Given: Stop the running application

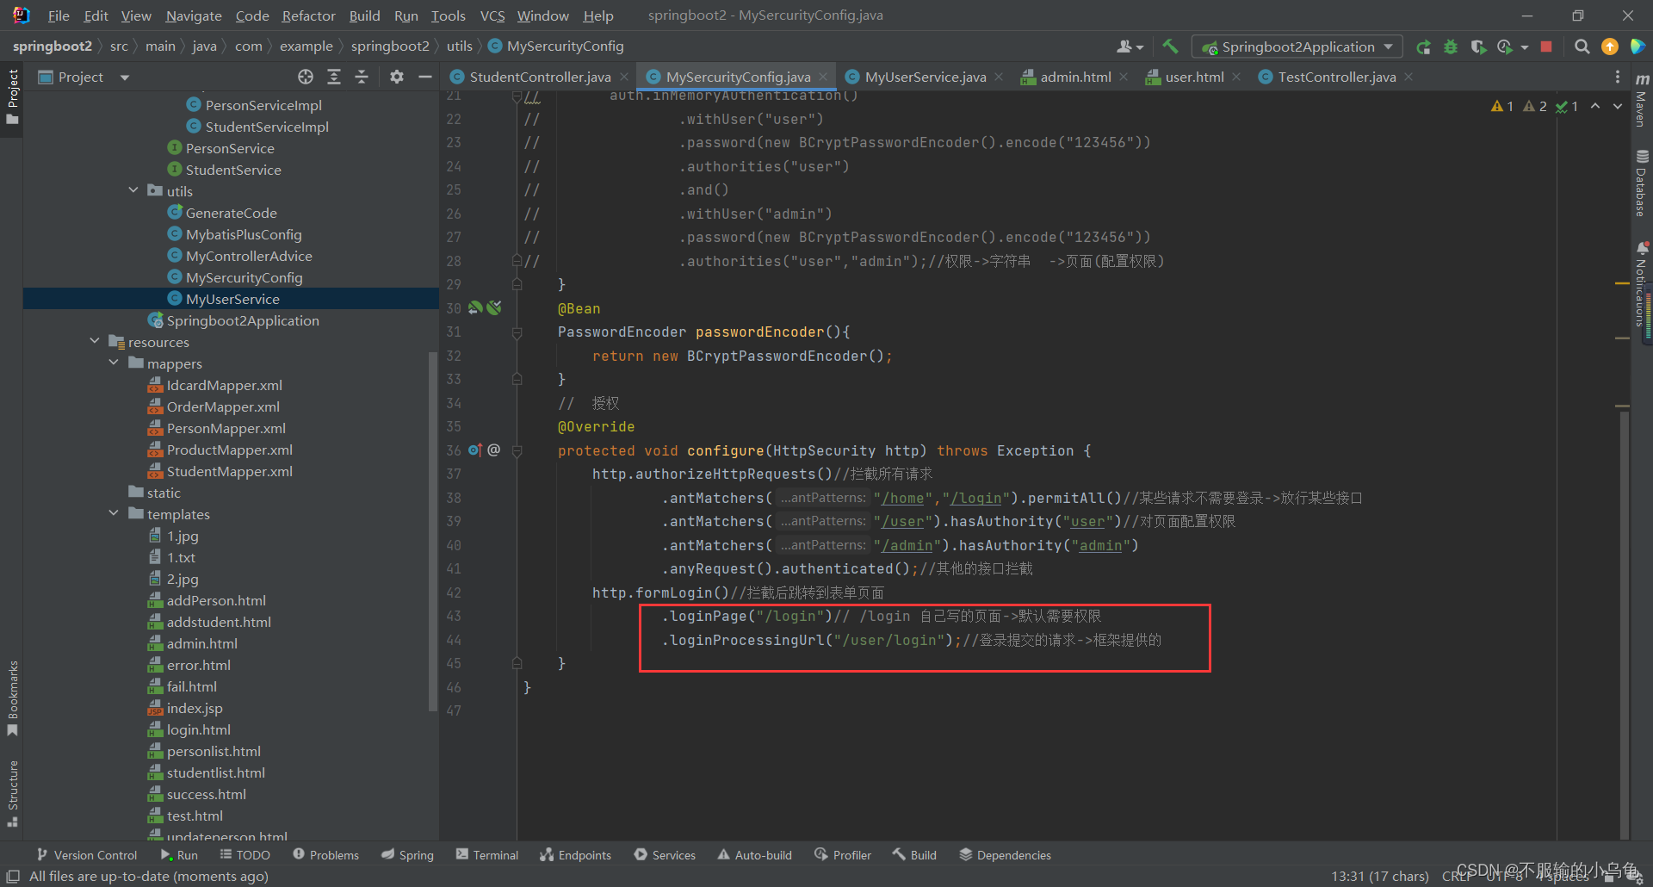Looking at the screenshot, I should (x=1546, y=47).
